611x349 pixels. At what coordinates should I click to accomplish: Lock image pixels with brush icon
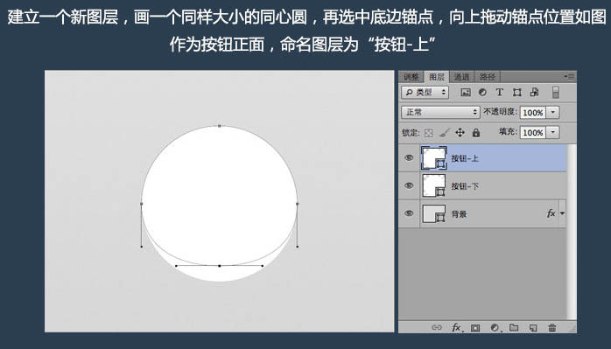[x=445, y=133]
